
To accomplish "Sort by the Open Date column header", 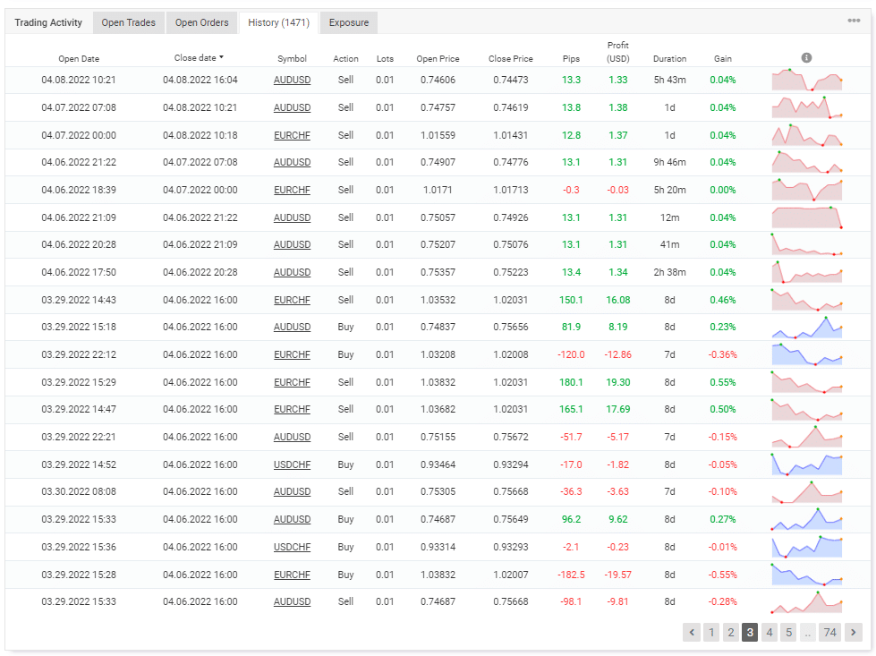I will point(79,59).
